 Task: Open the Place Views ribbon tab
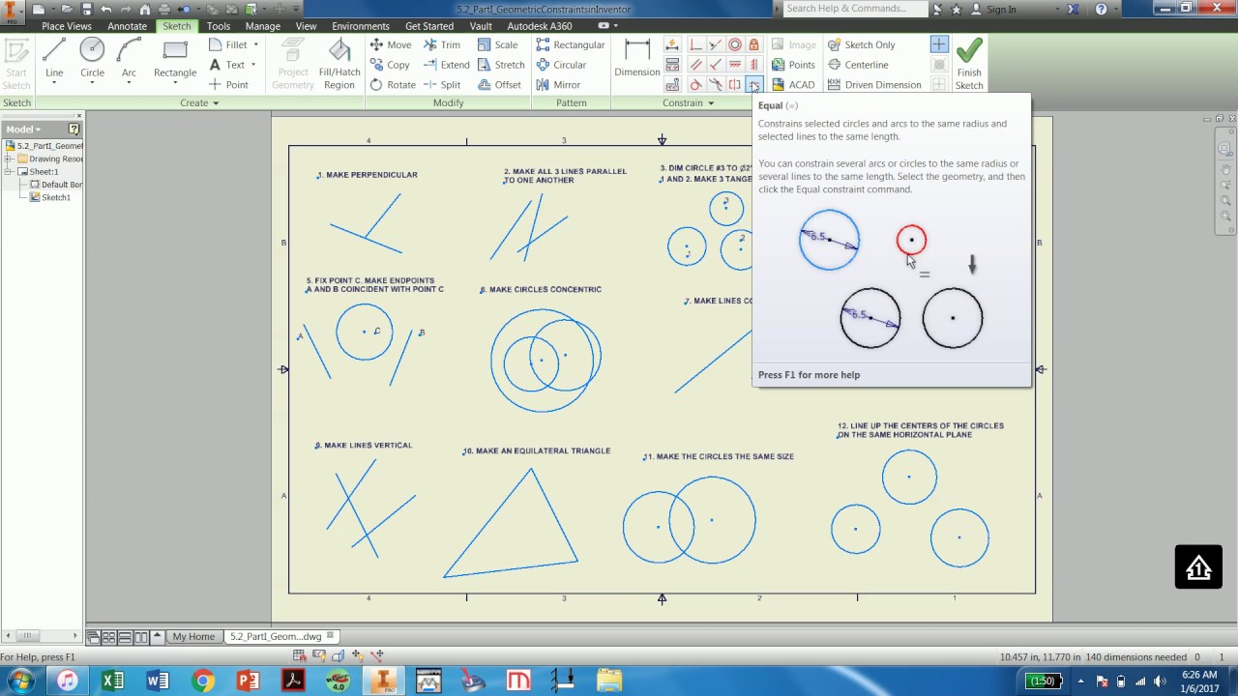tap(67, 26)
